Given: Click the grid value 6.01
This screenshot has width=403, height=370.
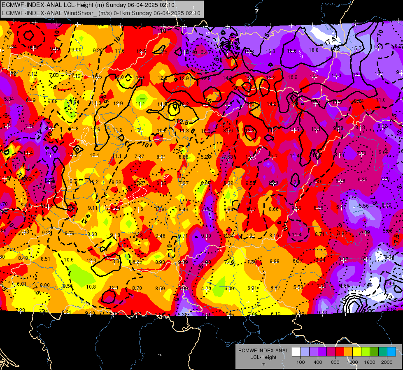Looking at the screenshot, I should click(21, 284).
